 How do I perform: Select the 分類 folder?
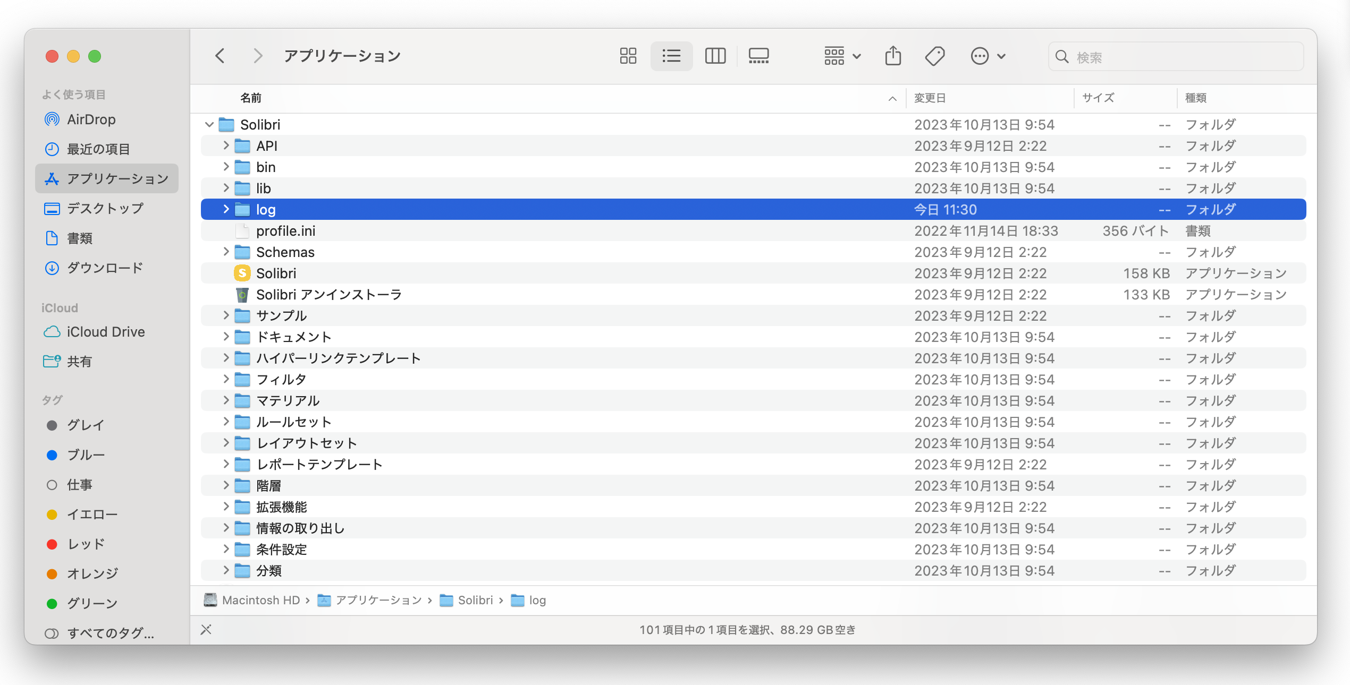click(x=753, y=571)
